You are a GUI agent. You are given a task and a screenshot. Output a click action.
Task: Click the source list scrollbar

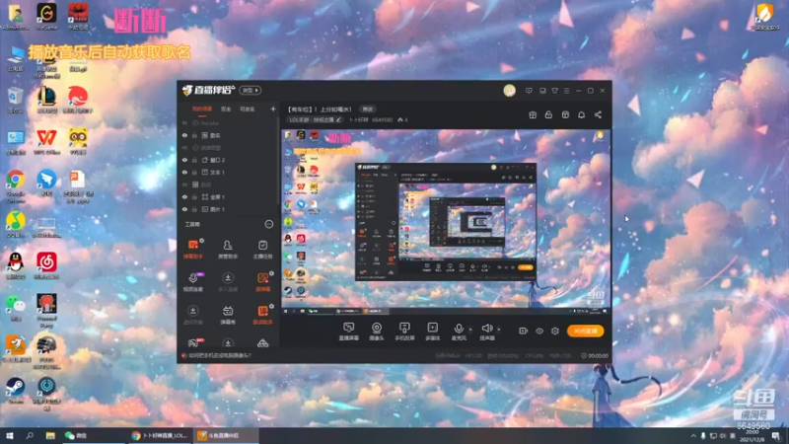pyautogui.click(x=278, y=161)
